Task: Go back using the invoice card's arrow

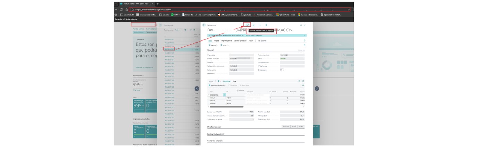Action: point(204,25)
